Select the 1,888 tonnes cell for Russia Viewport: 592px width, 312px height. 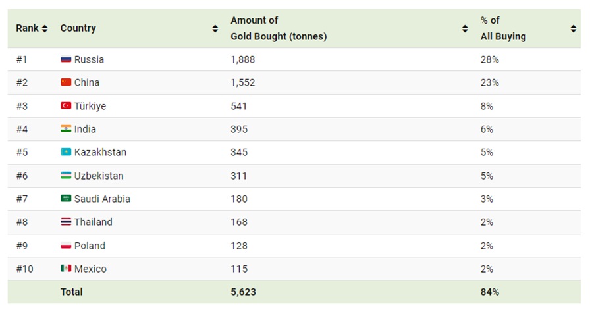[242, 59]
